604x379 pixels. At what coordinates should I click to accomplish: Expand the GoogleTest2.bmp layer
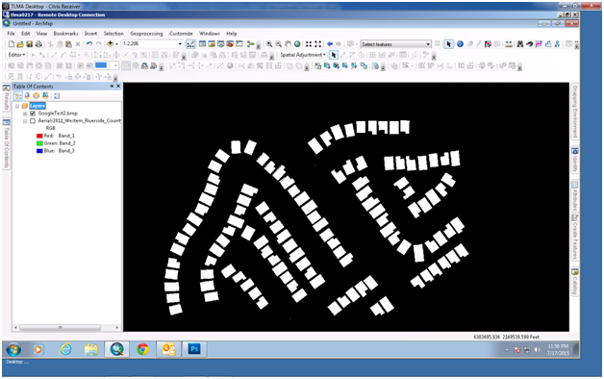(25, 114)
